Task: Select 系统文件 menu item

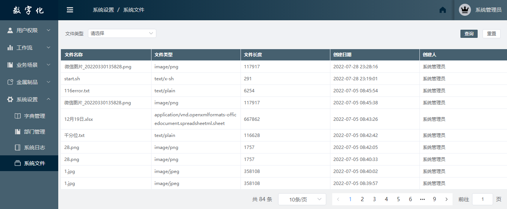Action: click(x=34, y=163)
